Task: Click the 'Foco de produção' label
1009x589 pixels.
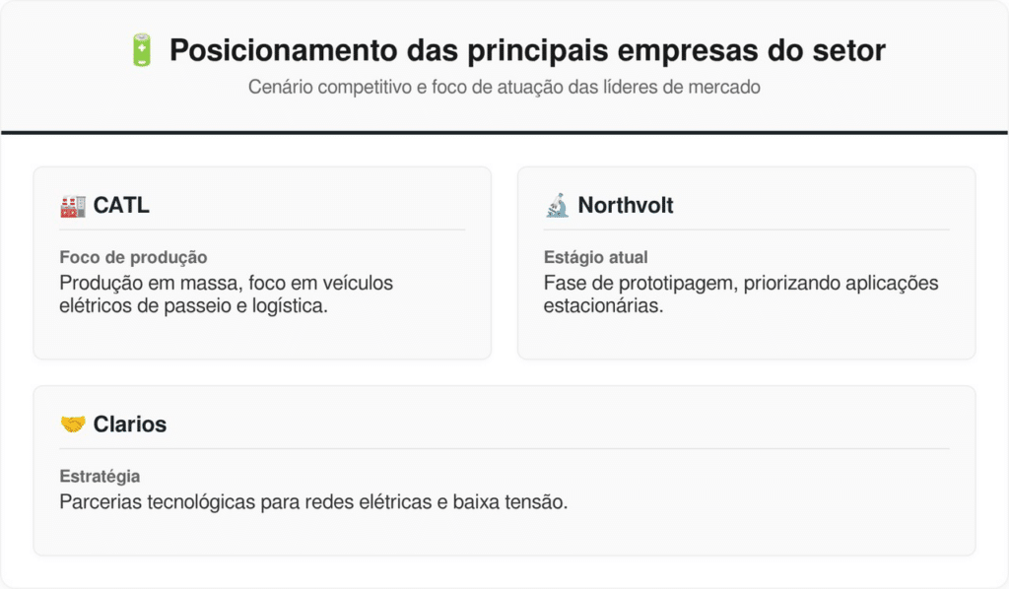Action: [x=133, y=257]
